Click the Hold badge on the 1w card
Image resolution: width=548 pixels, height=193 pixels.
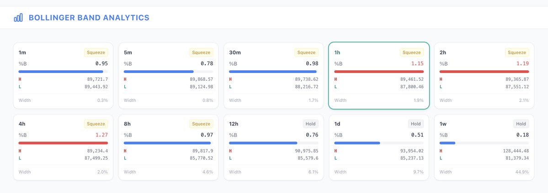click(521, 124)
